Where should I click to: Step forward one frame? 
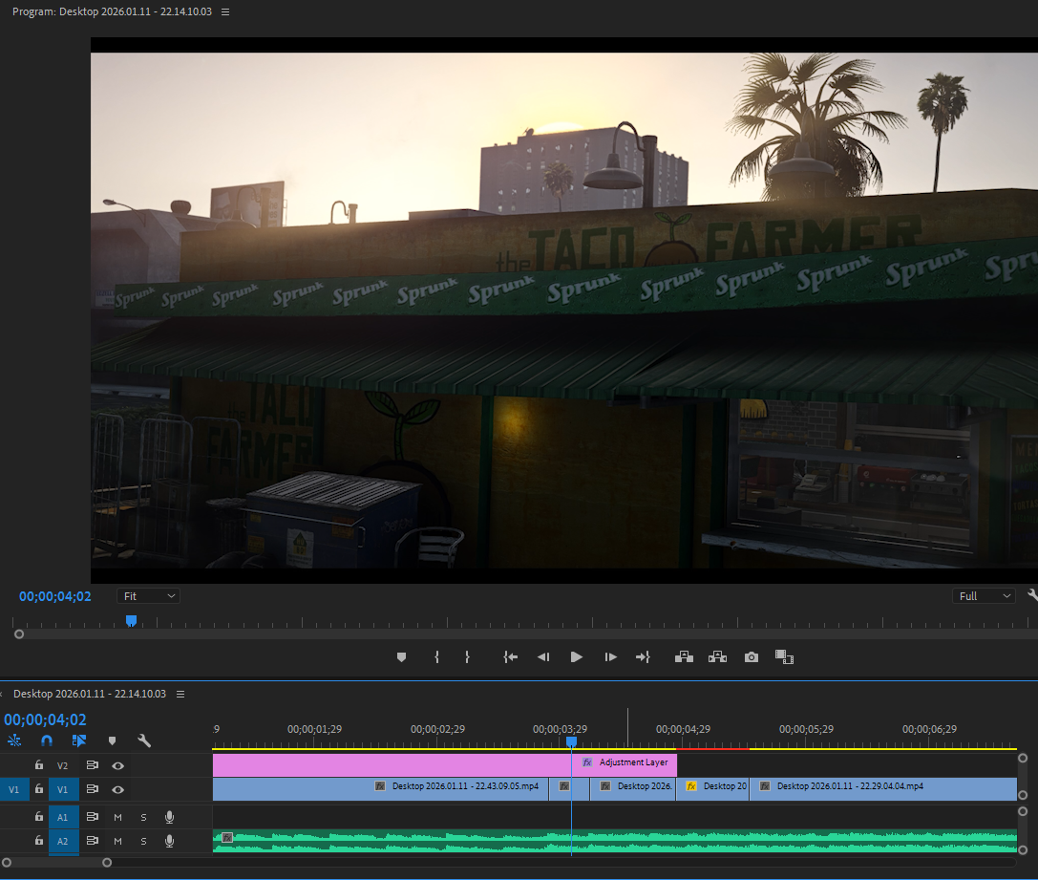(610, 656)
